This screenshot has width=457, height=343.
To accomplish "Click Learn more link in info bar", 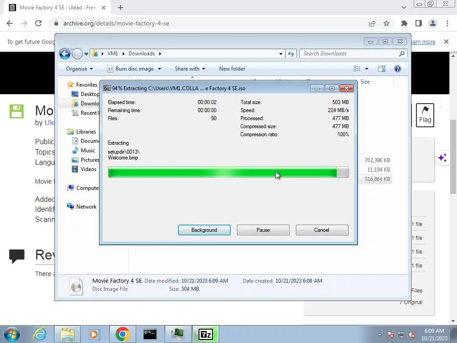I will coord(423,42).
